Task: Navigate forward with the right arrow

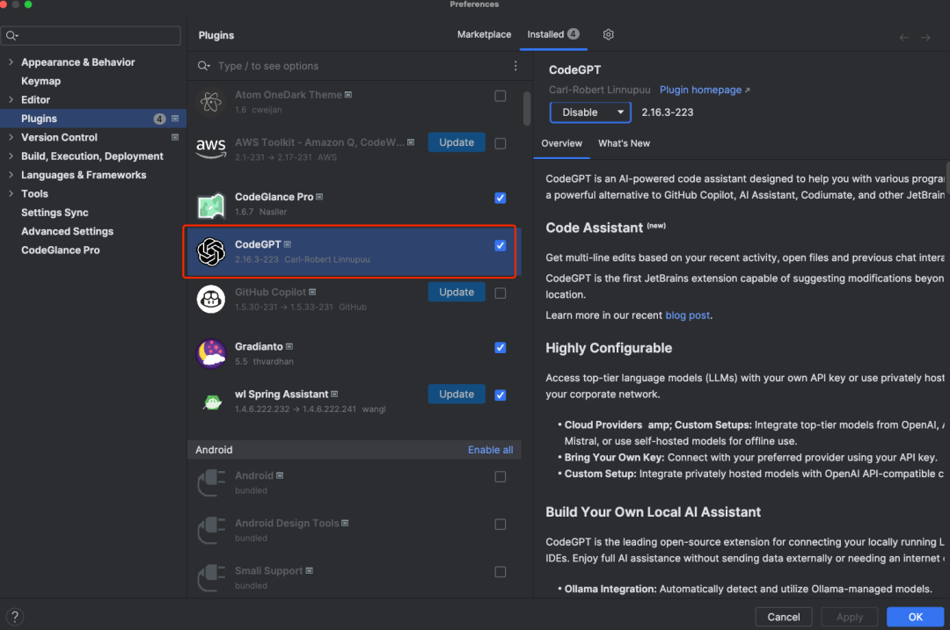Action: [925, 38]
